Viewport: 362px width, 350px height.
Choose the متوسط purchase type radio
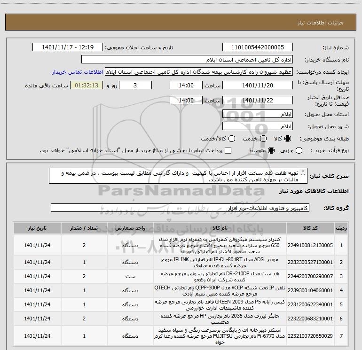pos(271,151)
